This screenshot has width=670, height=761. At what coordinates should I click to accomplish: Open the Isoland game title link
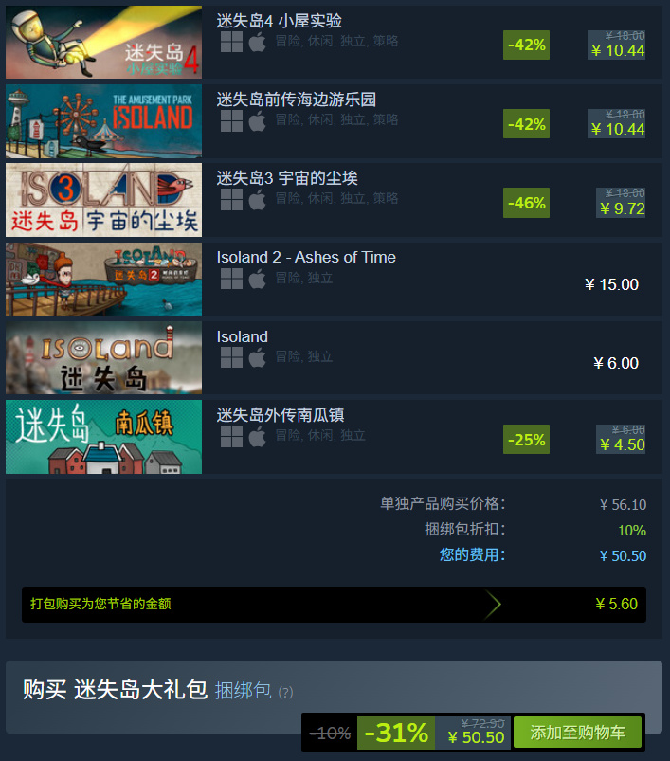tap(242, 336)
